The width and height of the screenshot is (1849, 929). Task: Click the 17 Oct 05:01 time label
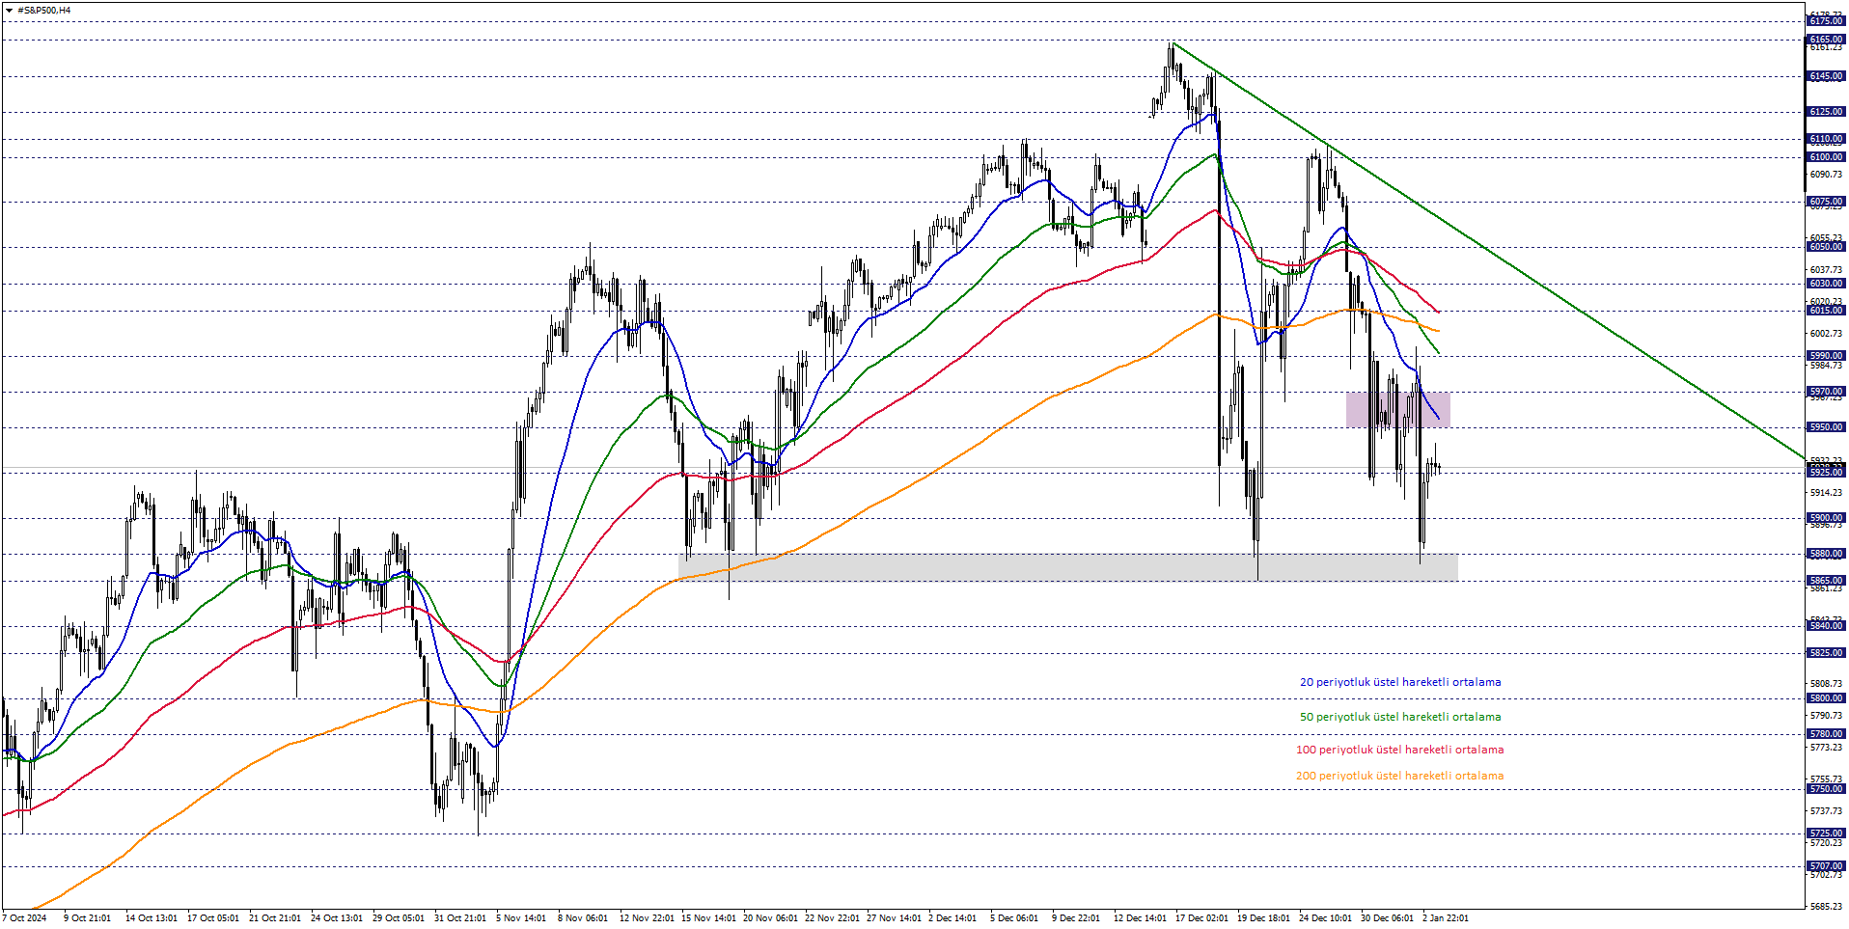[212, 917]
